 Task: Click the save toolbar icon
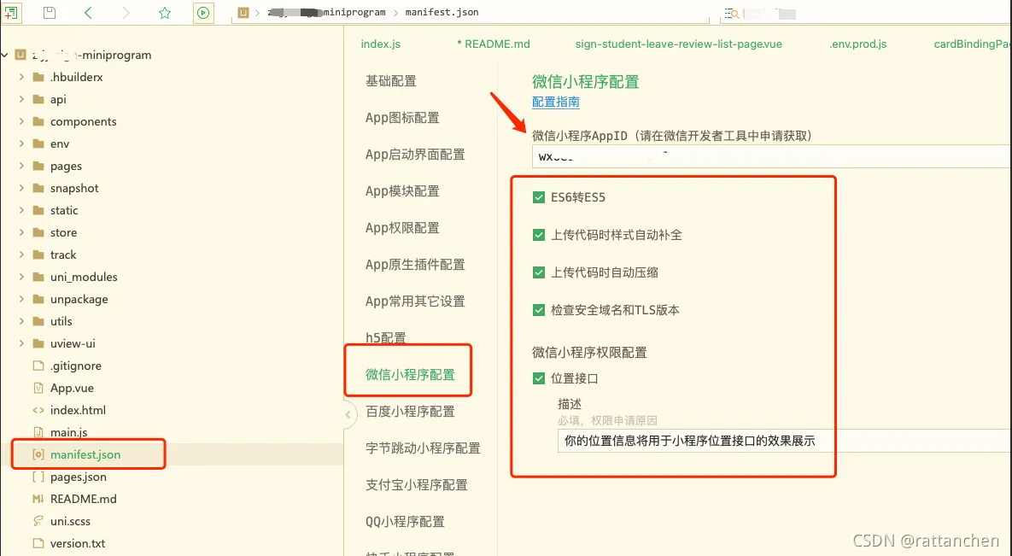coord(49,12)
